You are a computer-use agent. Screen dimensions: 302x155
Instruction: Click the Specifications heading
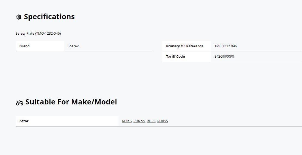click(49, 17)
